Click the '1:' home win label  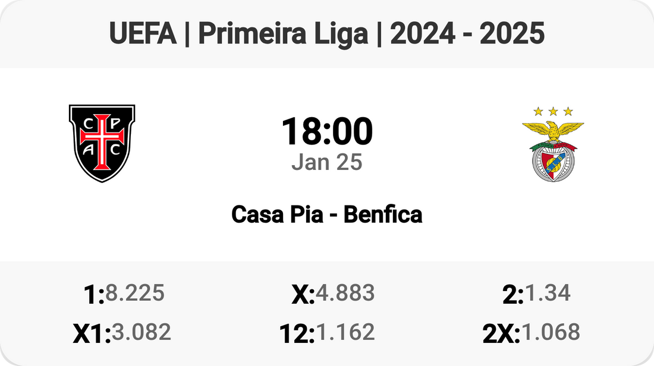tap(95, 295)
